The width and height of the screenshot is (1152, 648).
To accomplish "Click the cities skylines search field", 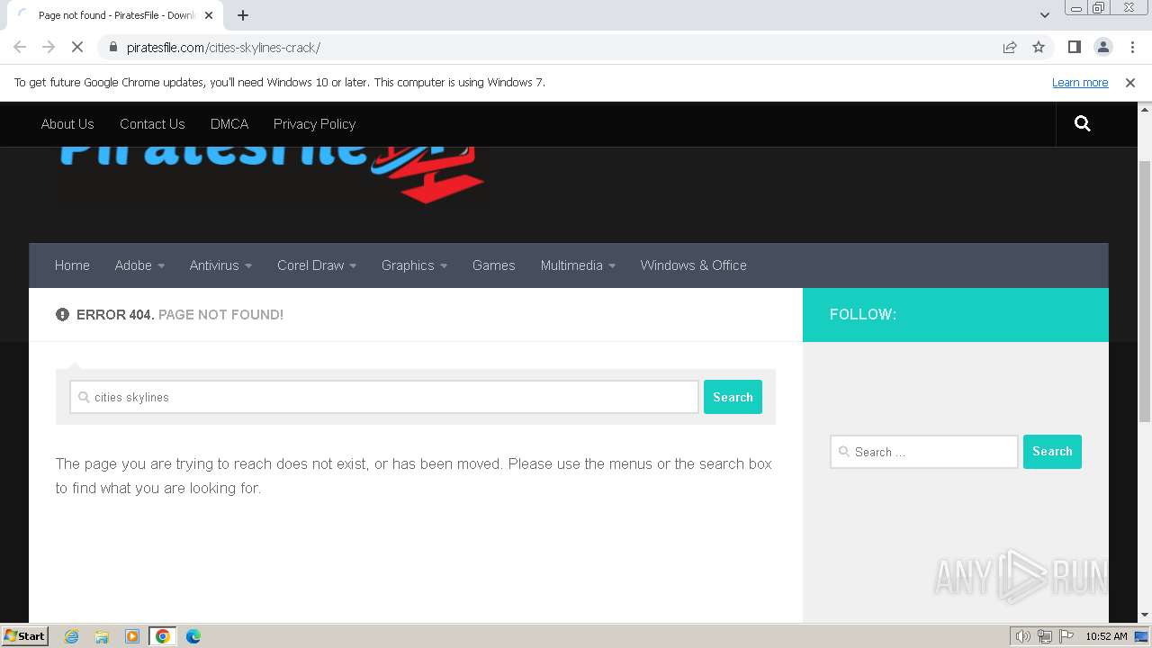I will coord(384,397).
